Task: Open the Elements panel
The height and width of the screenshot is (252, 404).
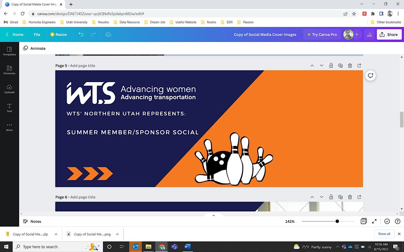Action: pos(9,70)
